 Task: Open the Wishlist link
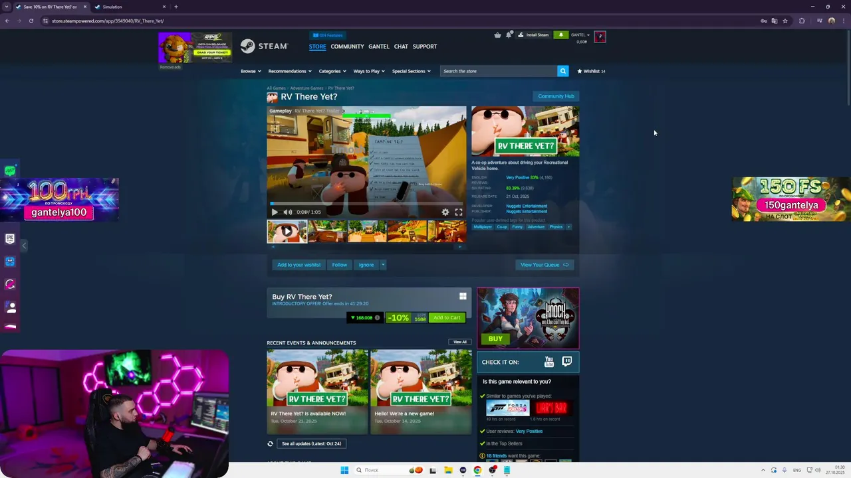[x=591, y=71]
